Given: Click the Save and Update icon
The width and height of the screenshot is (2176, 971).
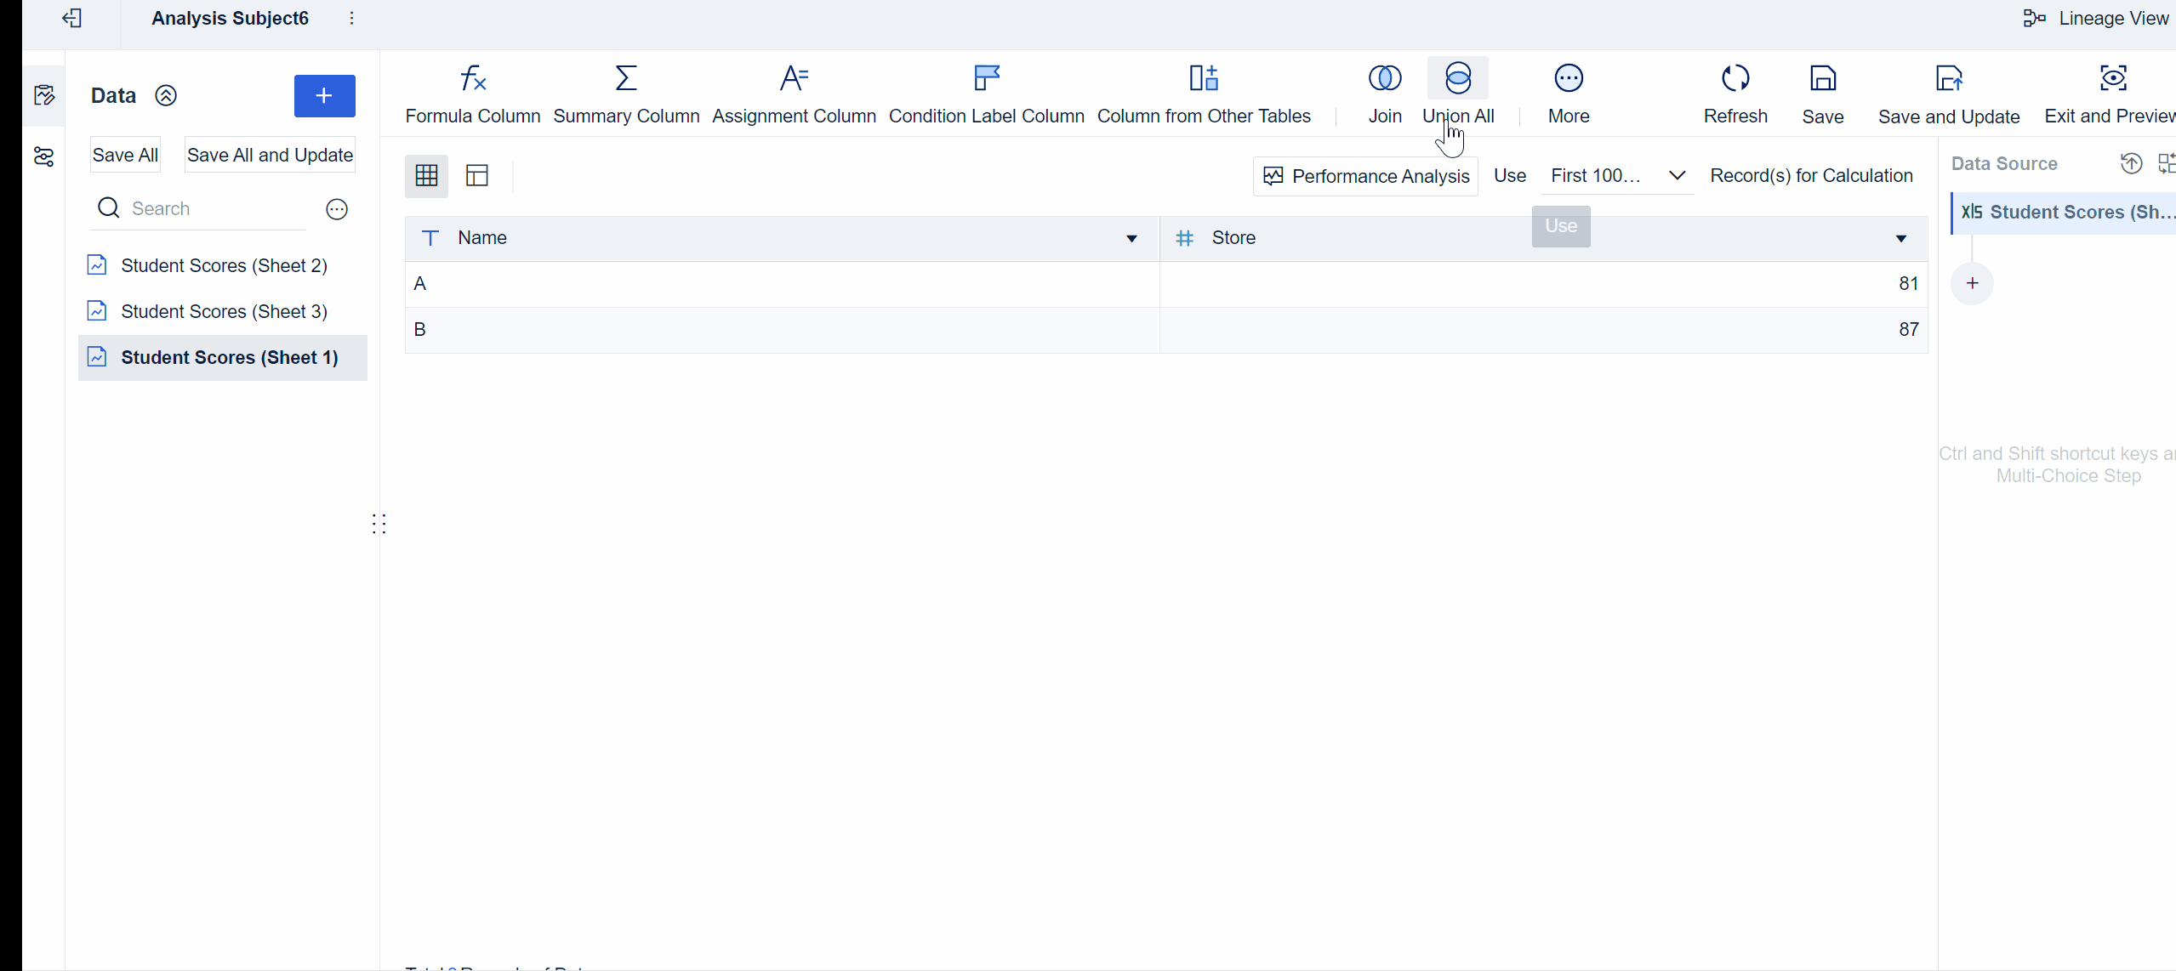Looking at the screenshot, I should tap(1948, 79).
